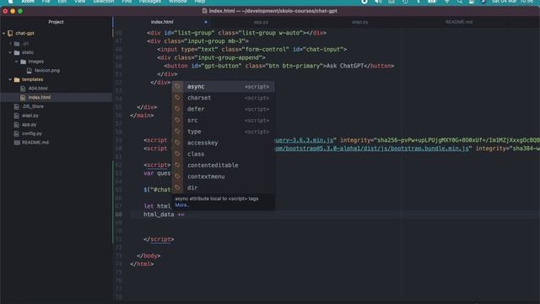This screenshot has height=304, width=540.
Task: Open the Edit menu
Action: (62, 2)
